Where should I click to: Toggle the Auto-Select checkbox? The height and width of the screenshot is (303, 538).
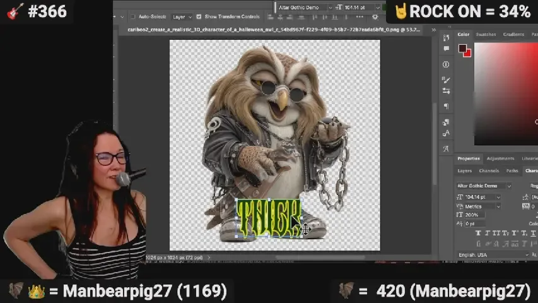[x=133, y=17]
